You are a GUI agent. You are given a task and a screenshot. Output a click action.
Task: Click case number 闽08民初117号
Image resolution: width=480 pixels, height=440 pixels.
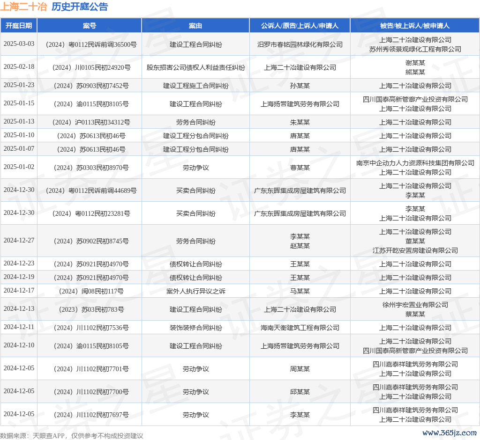(91, 292)
